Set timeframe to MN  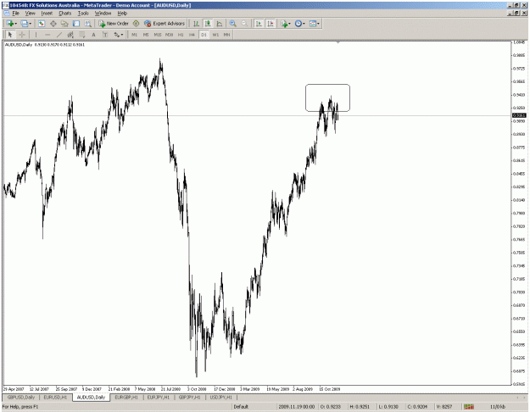click(x=226, y=35)
